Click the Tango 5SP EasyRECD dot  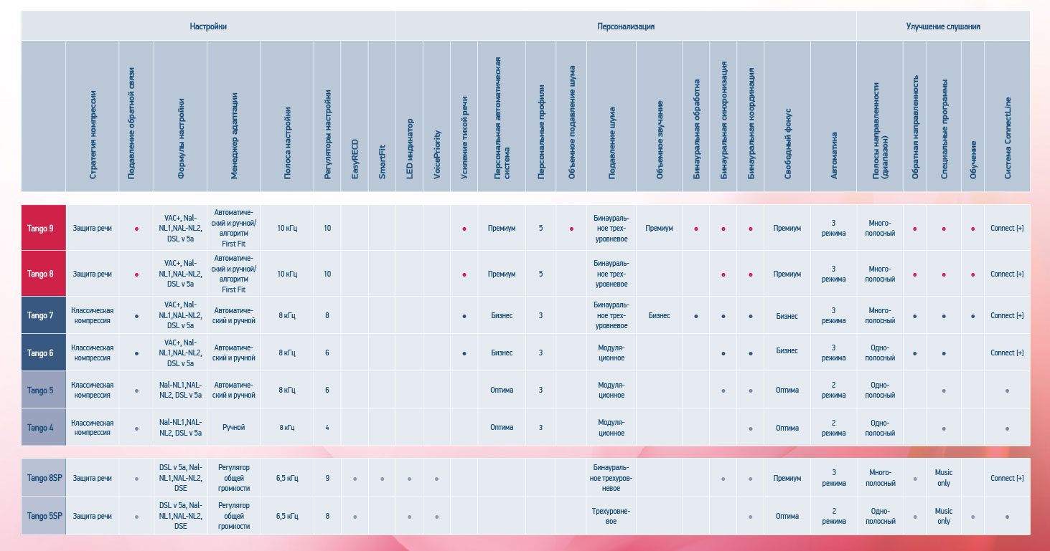pos(355,517)
